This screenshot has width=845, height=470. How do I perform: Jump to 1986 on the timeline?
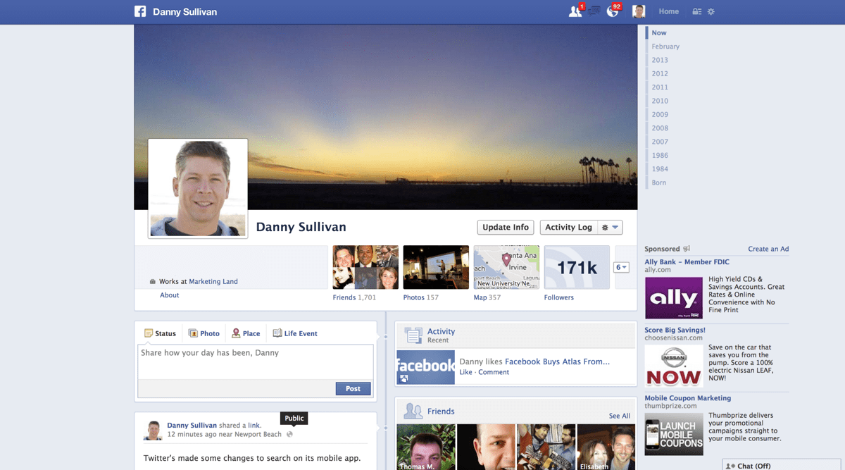pyautogui.click(x=660, y=155)
